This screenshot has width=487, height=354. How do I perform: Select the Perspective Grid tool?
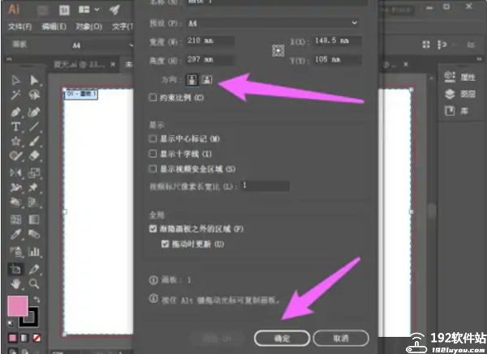click(33, 202)
